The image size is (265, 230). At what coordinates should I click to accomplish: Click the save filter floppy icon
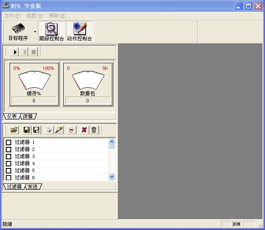click(x=27, y=130)
